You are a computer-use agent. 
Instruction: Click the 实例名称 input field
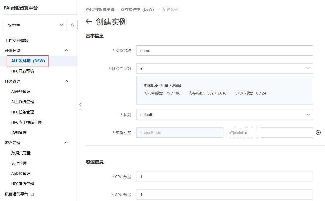(224, 50)
